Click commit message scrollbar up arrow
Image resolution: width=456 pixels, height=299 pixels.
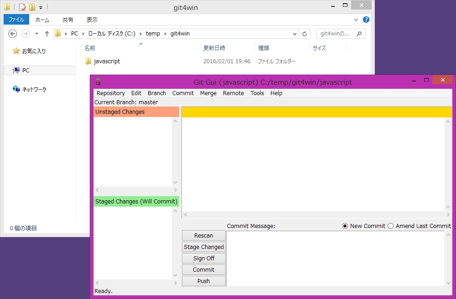pos(448,235)
